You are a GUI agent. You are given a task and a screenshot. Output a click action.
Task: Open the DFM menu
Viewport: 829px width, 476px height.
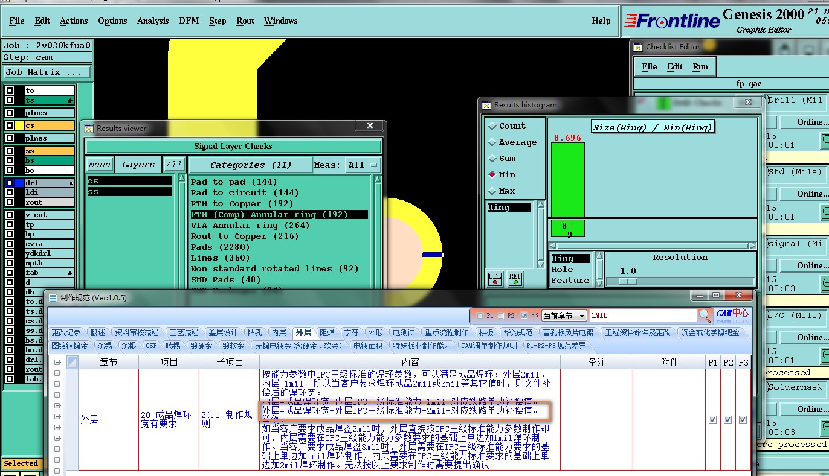(x=189, y=21)
